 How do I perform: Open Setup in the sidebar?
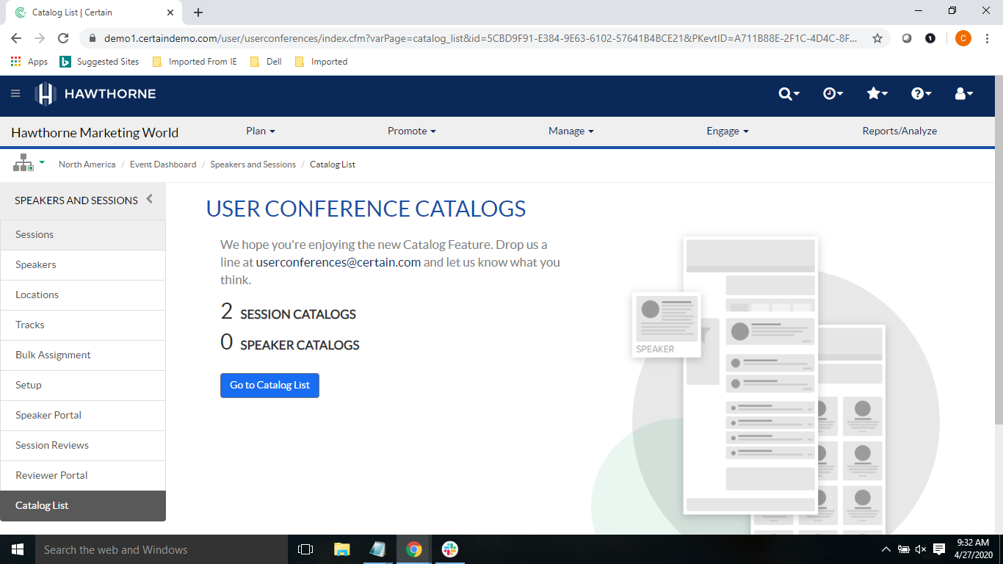click(83, 385)
